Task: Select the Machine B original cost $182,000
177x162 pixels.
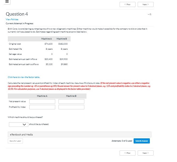Action: (x=63, y=44)
